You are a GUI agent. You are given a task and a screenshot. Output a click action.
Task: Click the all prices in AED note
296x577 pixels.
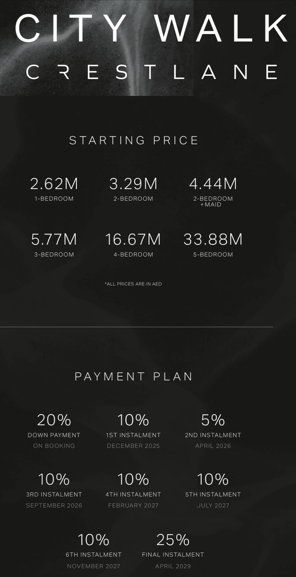pos(133,284)
